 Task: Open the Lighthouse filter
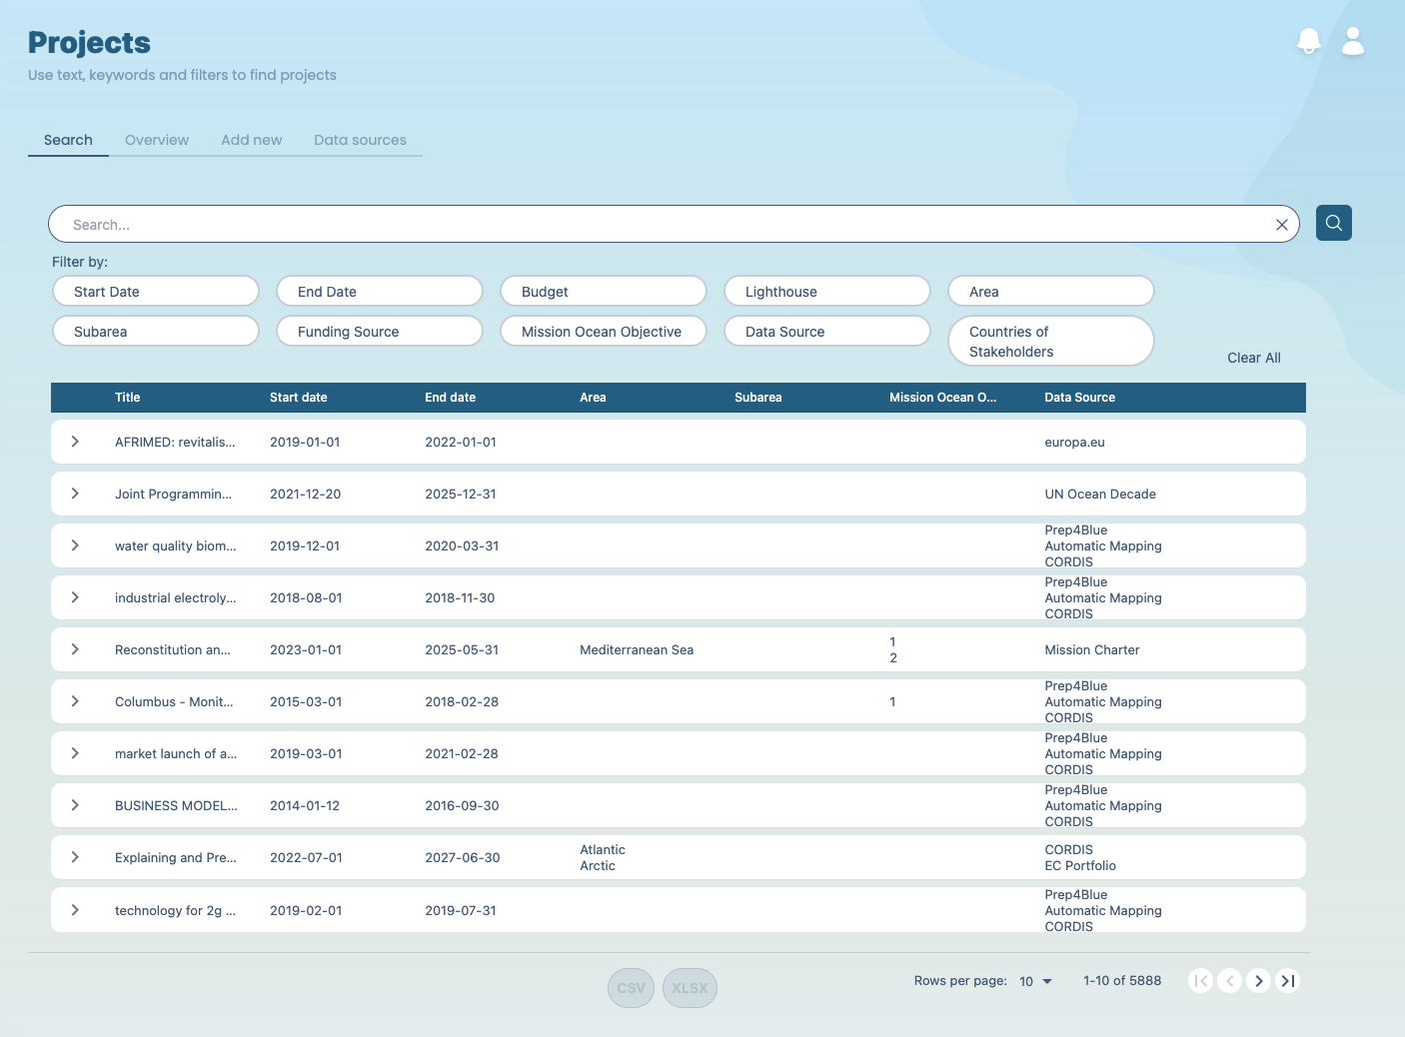pyautogui.click(x=827, y=292)
